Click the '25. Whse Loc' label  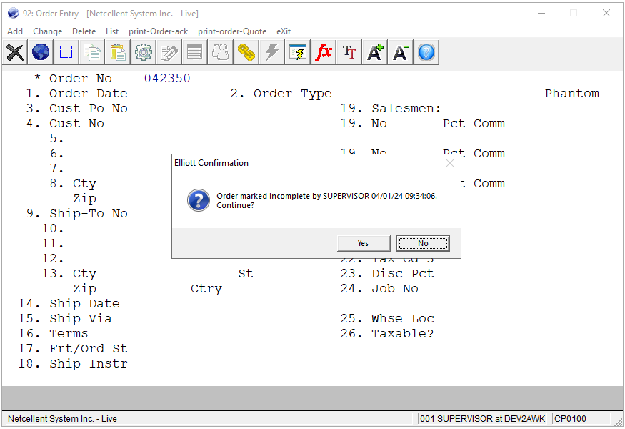point(386,318)
